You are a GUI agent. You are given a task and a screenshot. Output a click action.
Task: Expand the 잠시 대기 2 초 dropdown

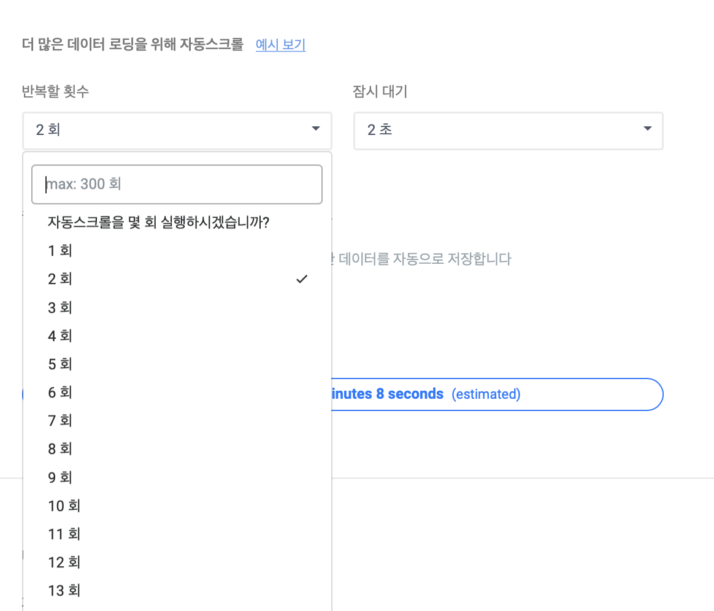coord(508,130)
